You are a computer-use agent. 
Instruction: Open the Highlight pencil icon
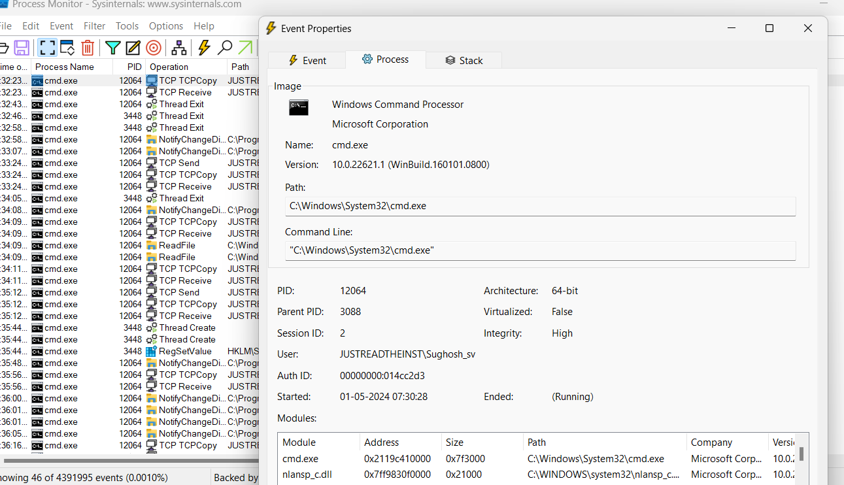pyautogui.click(x=133, y=48)
